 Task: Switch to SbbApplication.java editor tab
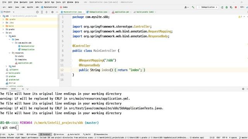[98, 12]
